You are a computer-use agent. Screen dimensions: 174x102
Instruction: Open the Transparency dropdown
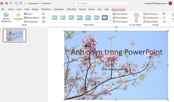tap(32, 22)
